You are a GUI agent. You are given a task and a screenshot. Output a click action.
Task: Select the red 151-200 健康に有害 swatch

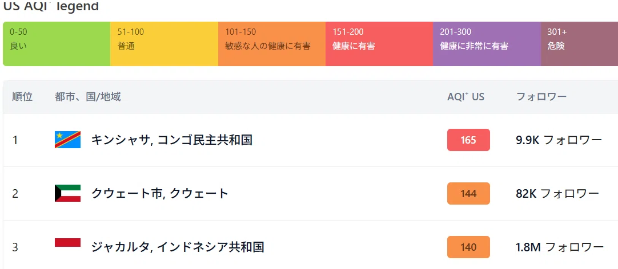[379, 44]
